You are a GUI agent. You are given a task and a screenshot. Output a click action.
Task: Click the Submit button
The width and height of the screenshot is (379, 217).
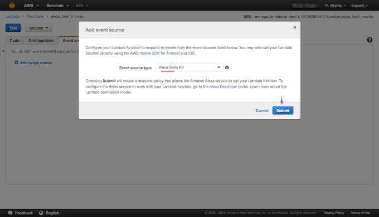(x=283, y=110)
